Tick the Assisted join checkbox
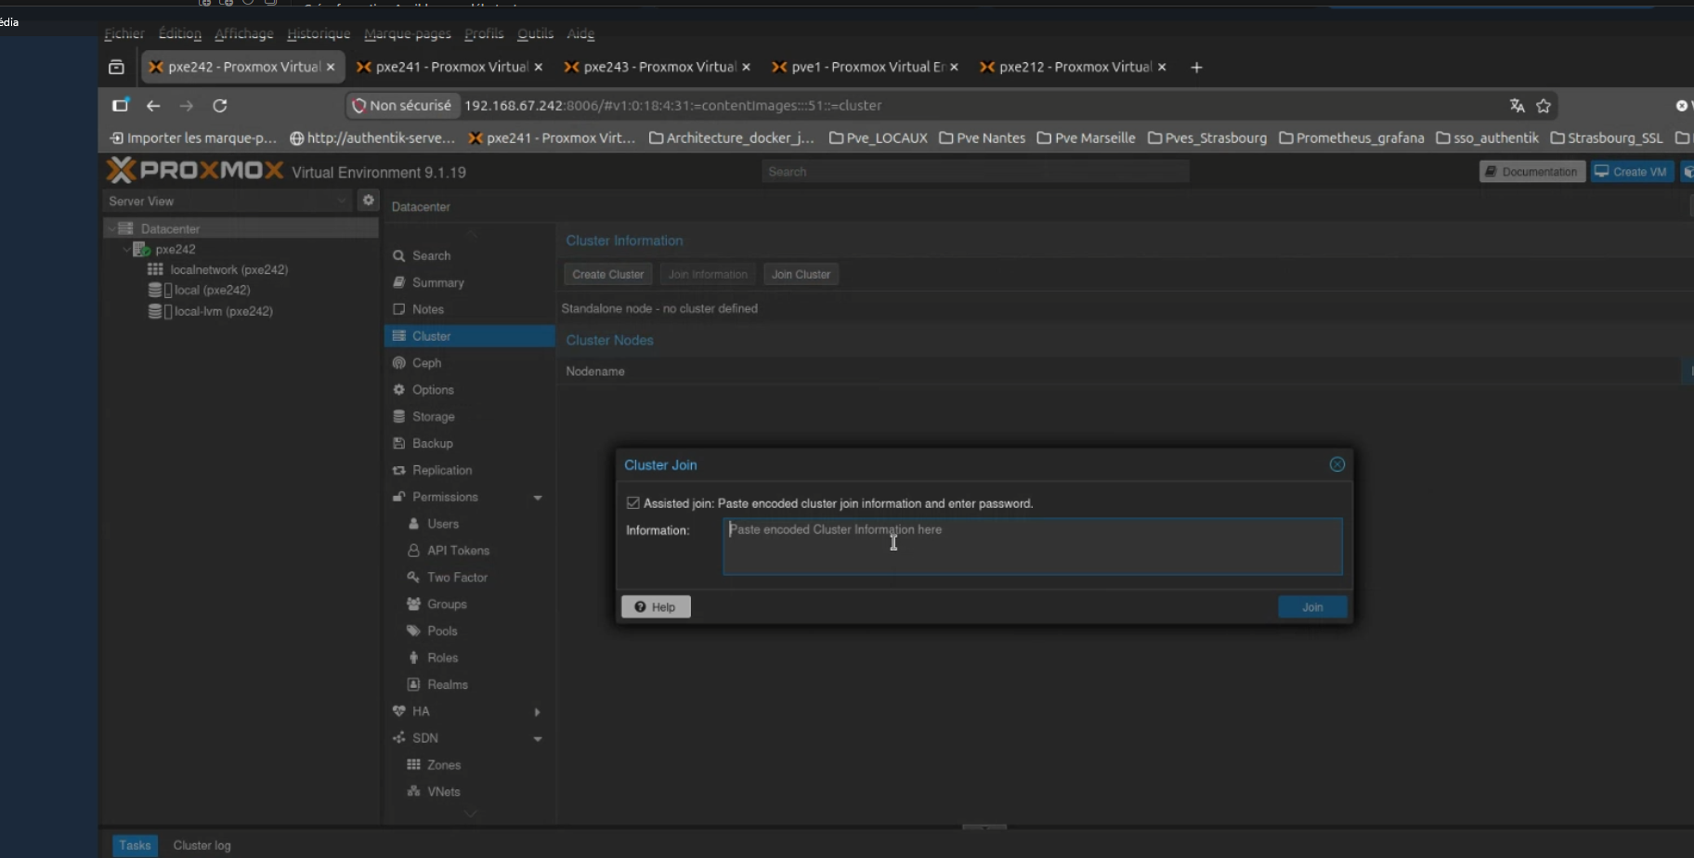 click(633, 503)
